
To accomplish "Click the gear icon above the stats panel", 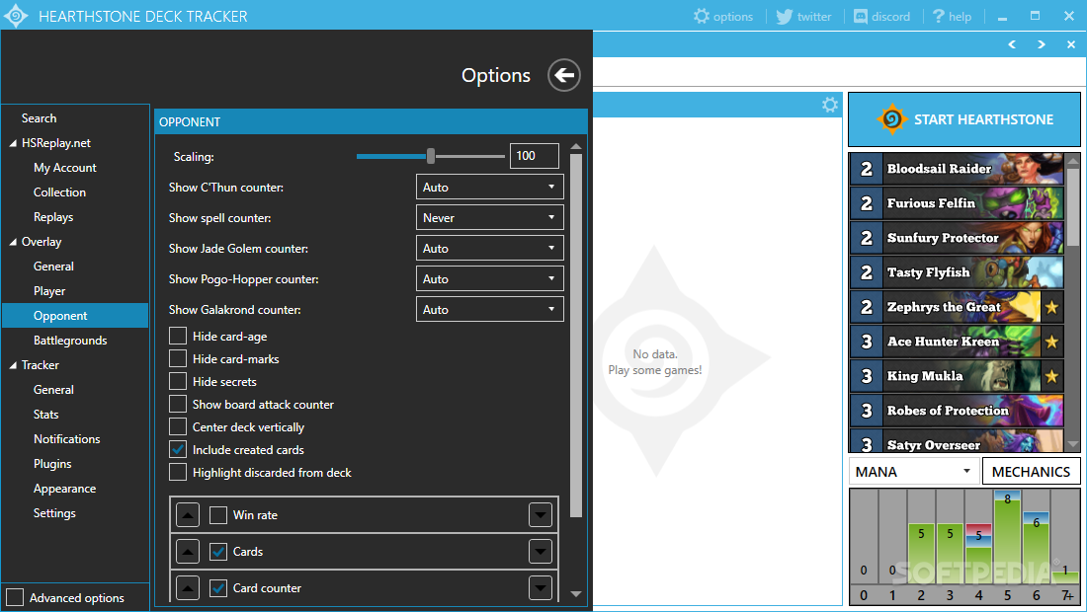I will [830, 105].
